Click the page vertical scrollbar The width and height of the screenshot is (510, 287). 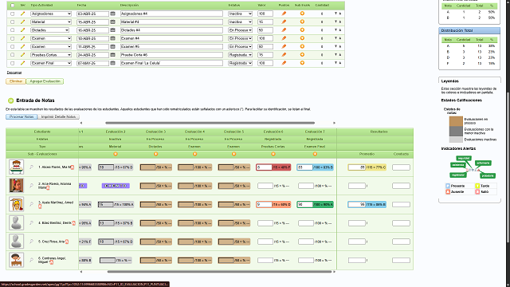(x=508, y=167)
